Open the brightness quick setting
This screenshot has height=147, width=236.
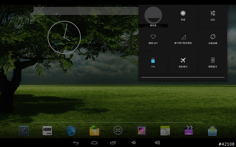tap(183, 16)
